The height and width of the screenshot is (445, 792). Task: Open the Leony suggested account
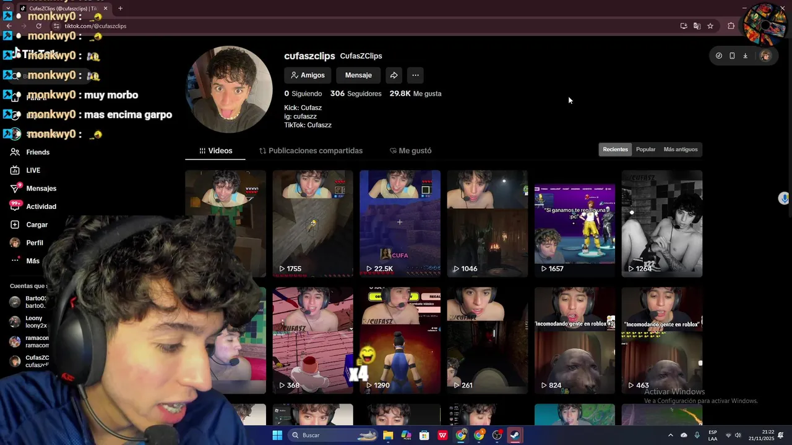point(28,322)
